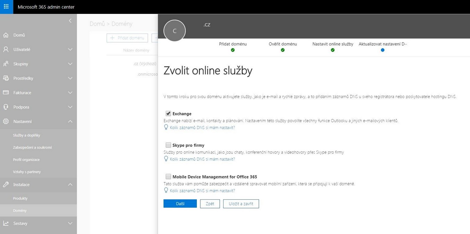
Task: Click the Nastavit online služby wizard step
Action: point(333,44)
